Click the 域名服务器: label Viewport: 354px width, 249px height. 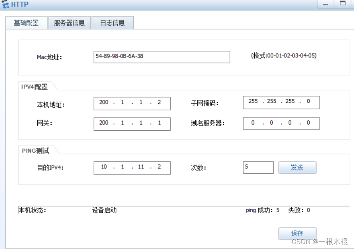click(x=208, y=123)
